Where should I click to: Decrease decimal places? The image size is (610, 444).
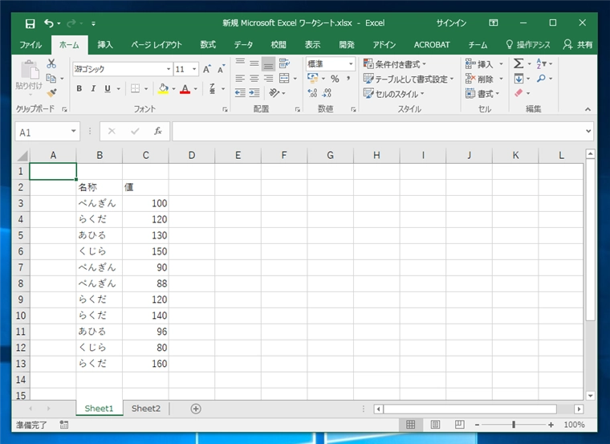click(x=327, y=92)
